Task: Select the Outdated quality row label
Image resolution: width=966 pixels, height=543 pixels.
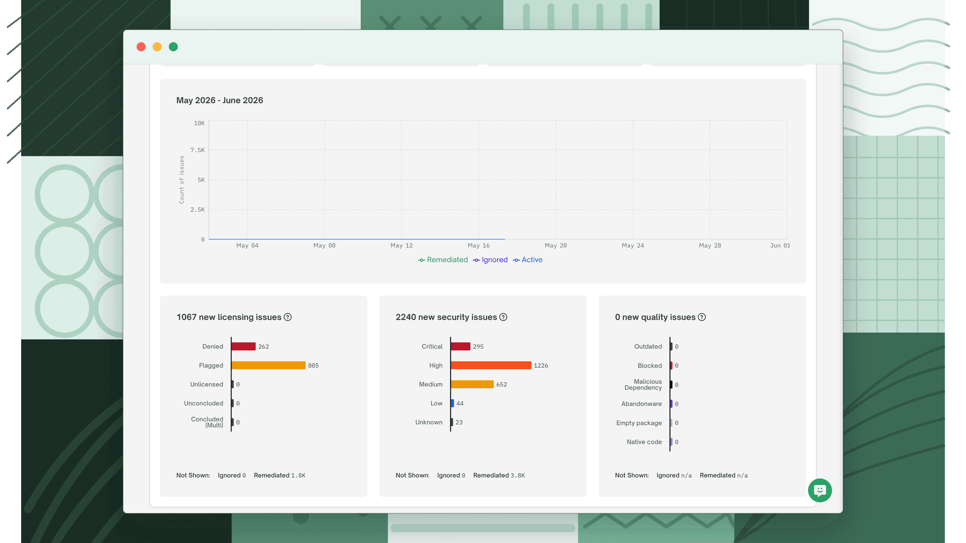Action: pyautogui.click(x=648, y=346)
